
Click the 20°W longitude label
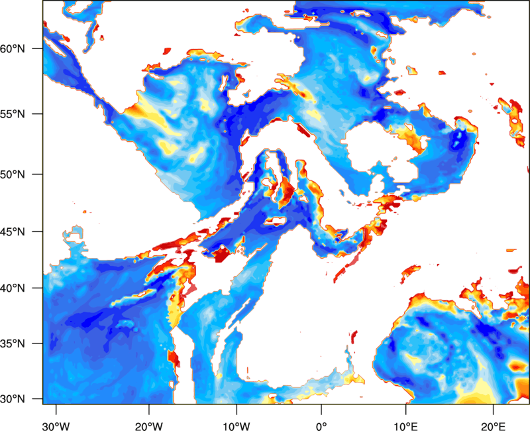coord(148,426)
